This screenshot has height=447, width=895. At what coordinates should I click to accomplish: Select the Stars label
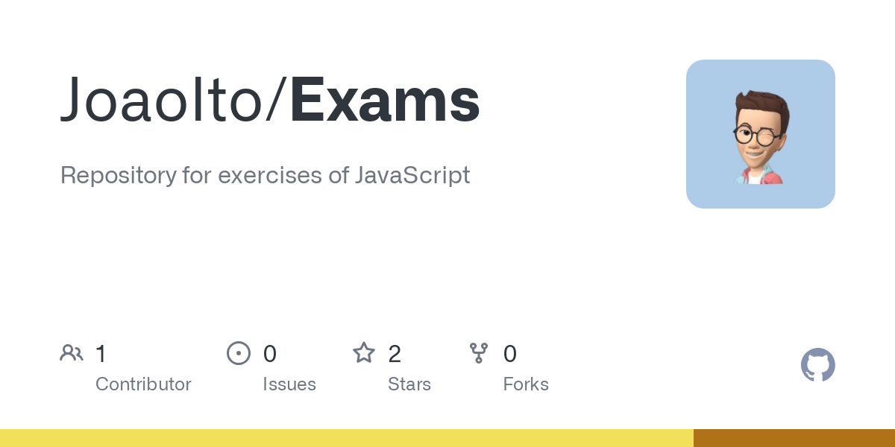pyautogui.click(x=409, y=384)
